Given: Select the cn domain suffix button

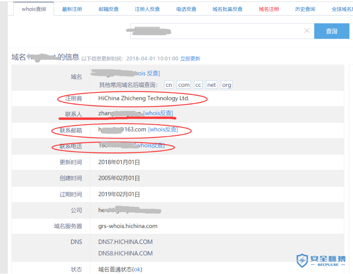Looking at the screenshot, I should pyautogui.click(x=169, y=85).
